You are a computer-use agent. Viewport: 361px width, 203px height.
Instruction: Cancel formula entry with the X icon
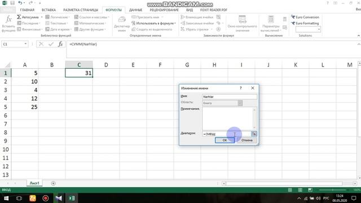(x=41, y=44)
